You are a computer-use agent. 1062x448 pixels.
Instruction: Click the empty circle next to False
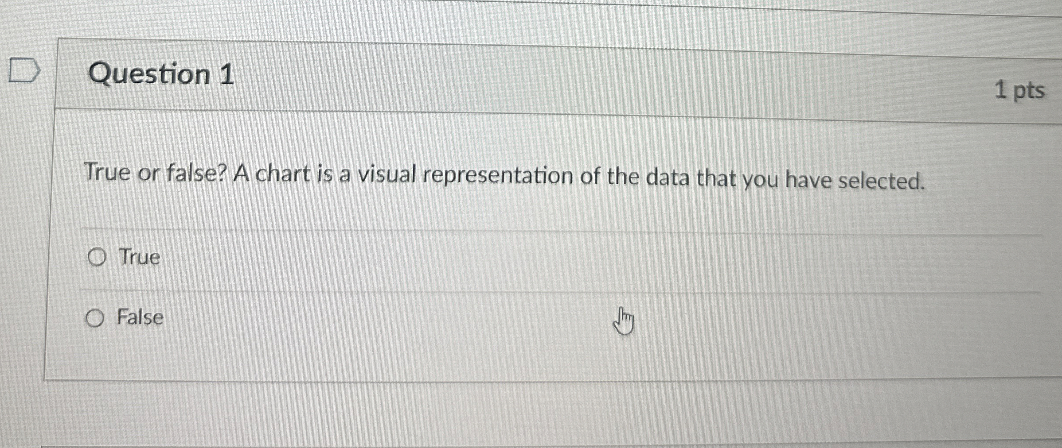[95, 318]
